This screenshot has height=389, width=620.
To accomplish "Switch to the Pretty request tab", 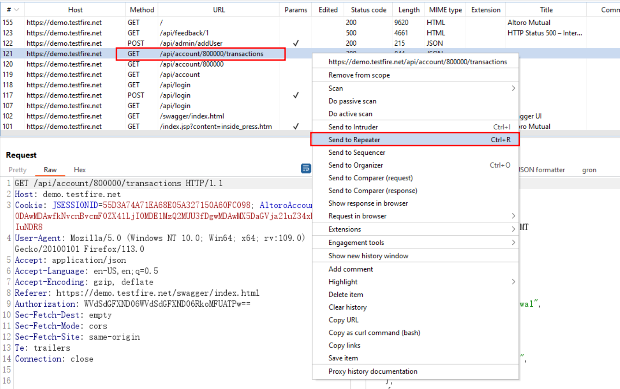I will [x=18, y=170].
